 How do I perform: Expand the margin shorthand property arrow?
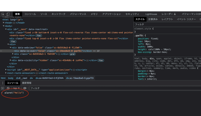pyautogui.click(x=148, y=71)
